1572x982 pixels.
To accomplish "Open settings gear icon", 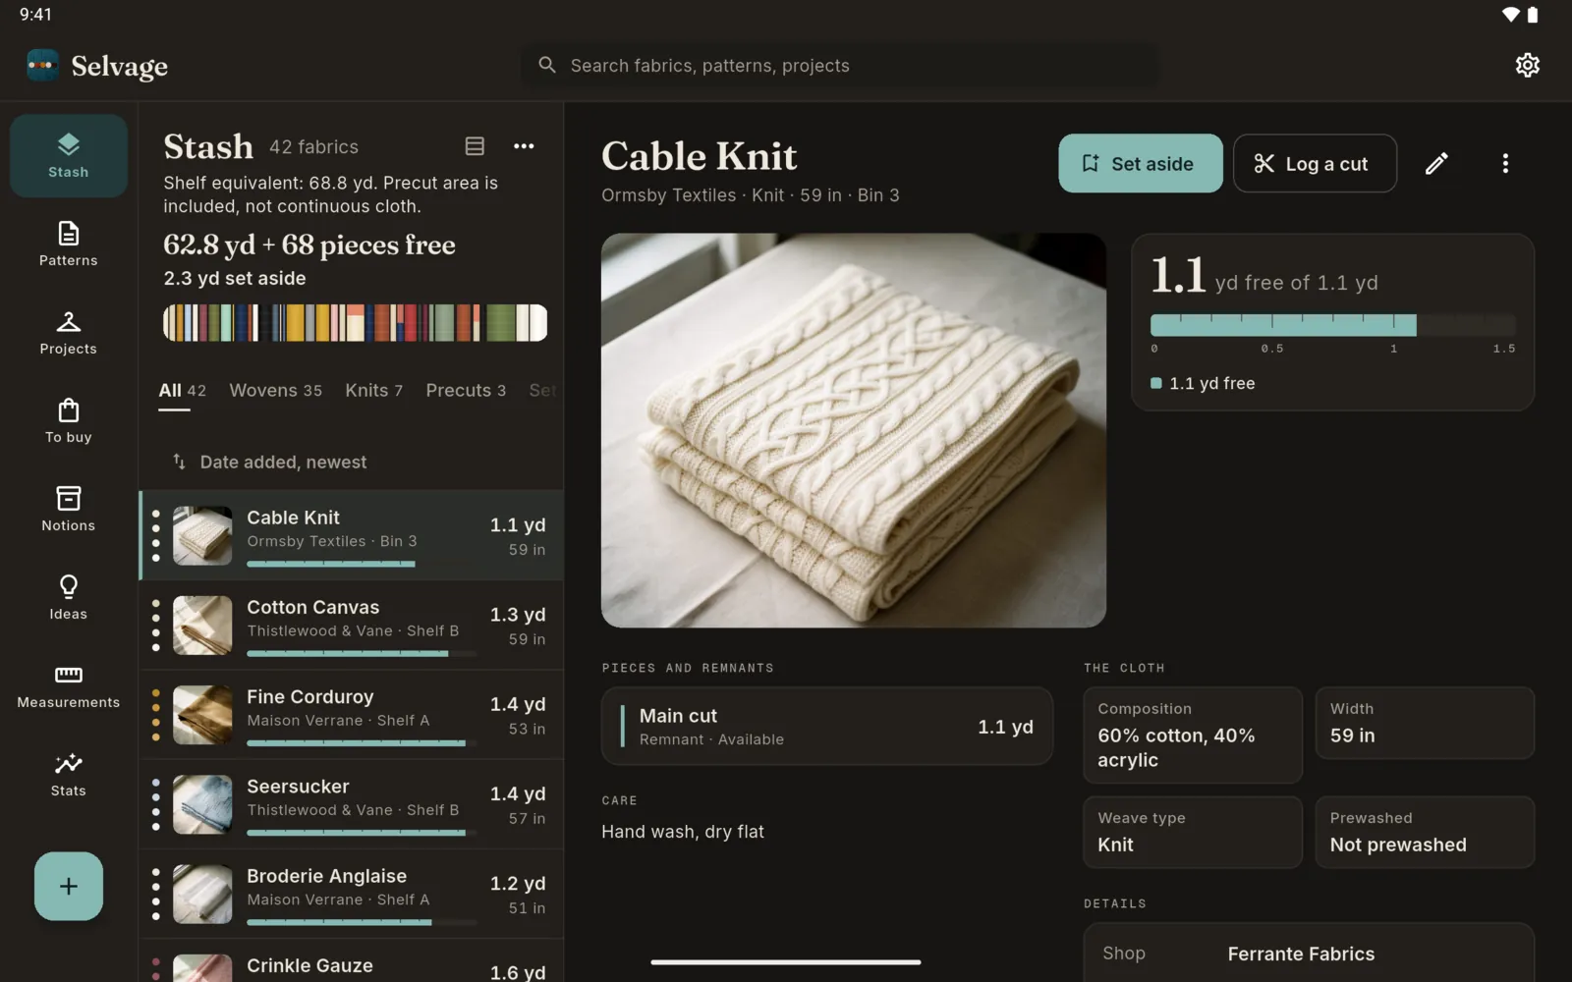I will 1527,65.
